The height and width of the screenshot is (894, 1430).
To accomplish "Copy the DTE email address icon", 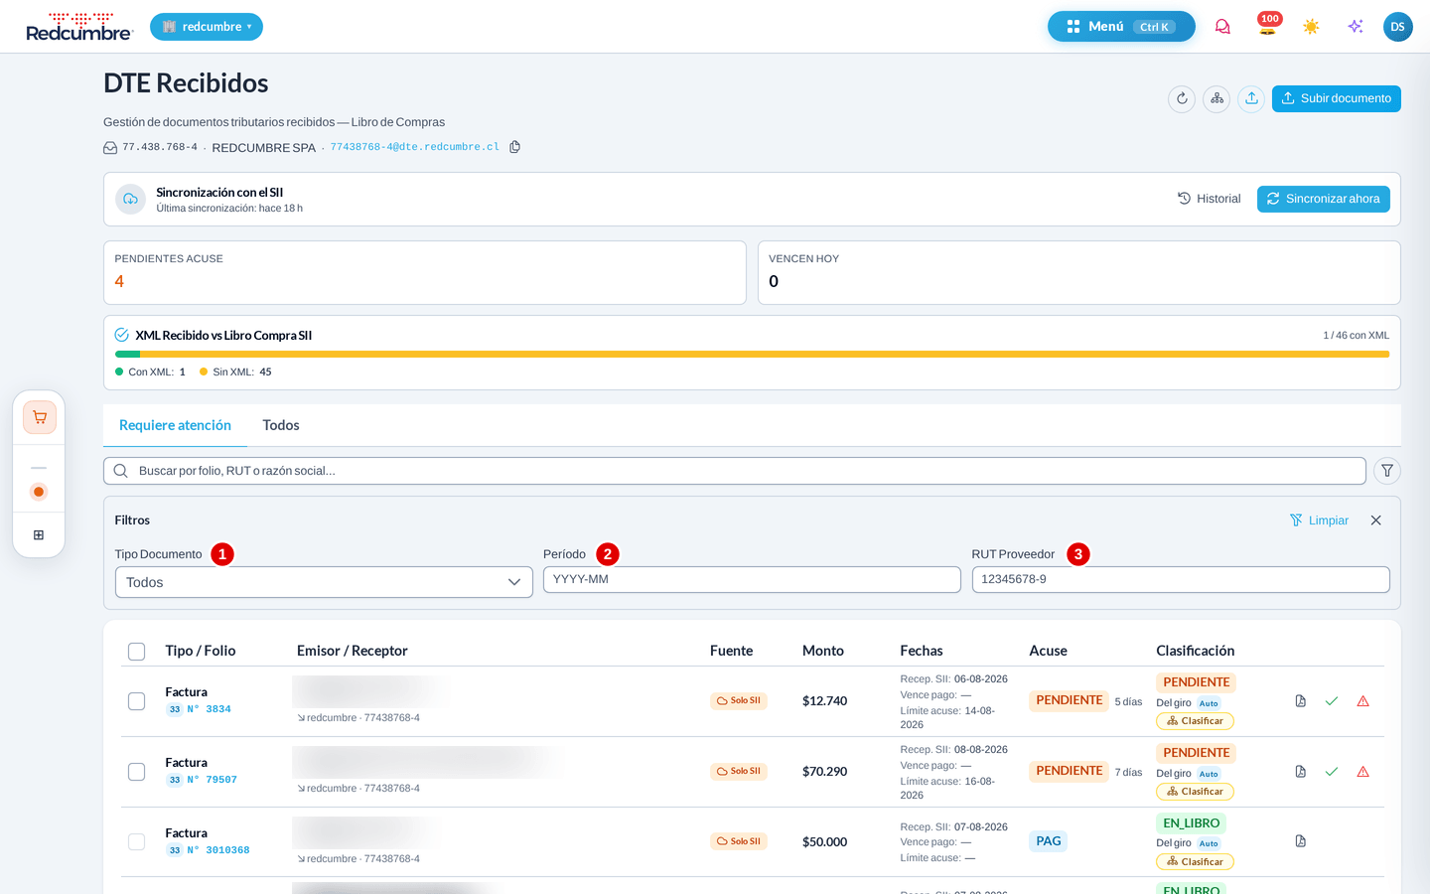I will point(514,147).
